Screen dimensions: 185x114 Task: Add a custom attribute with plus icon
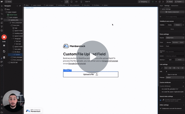click(183, 86)
